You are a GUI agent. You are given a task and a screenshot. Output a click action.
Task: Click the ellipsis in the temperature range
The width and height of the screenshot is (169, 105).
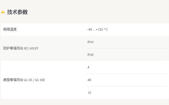94,30
